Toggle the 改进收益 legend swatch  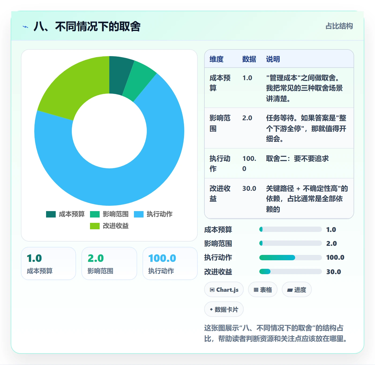tap(95, 226)
